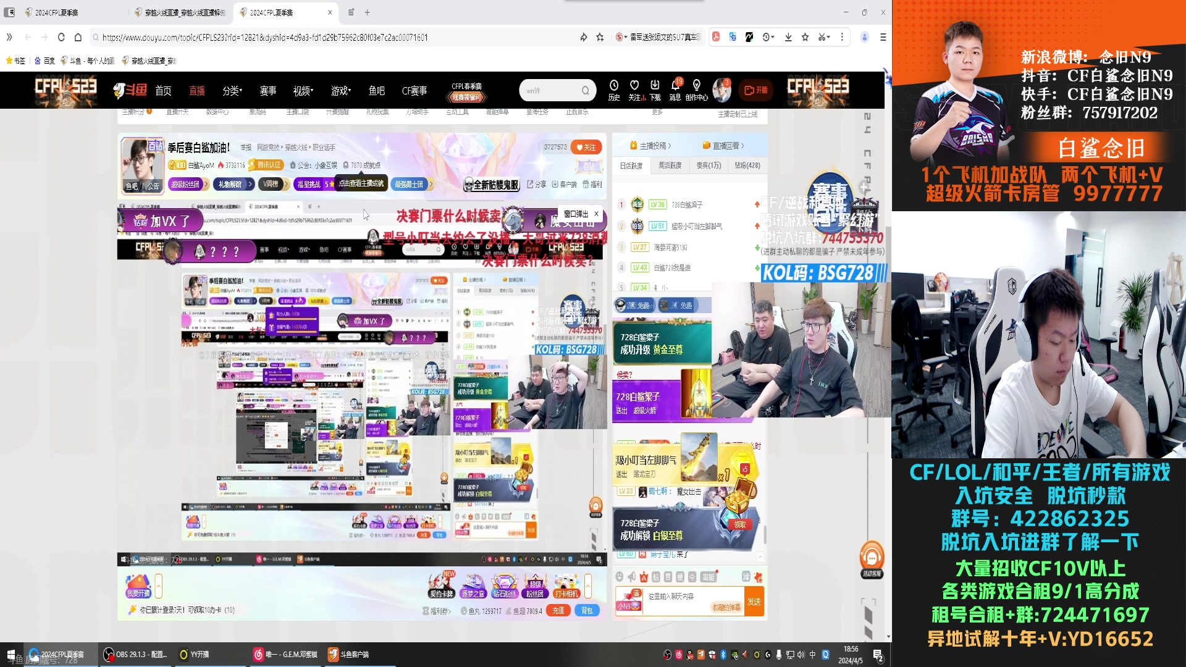Toggle follow with the 关注 button
Screen dimensions: 1186x667
(x=586, y=147)
